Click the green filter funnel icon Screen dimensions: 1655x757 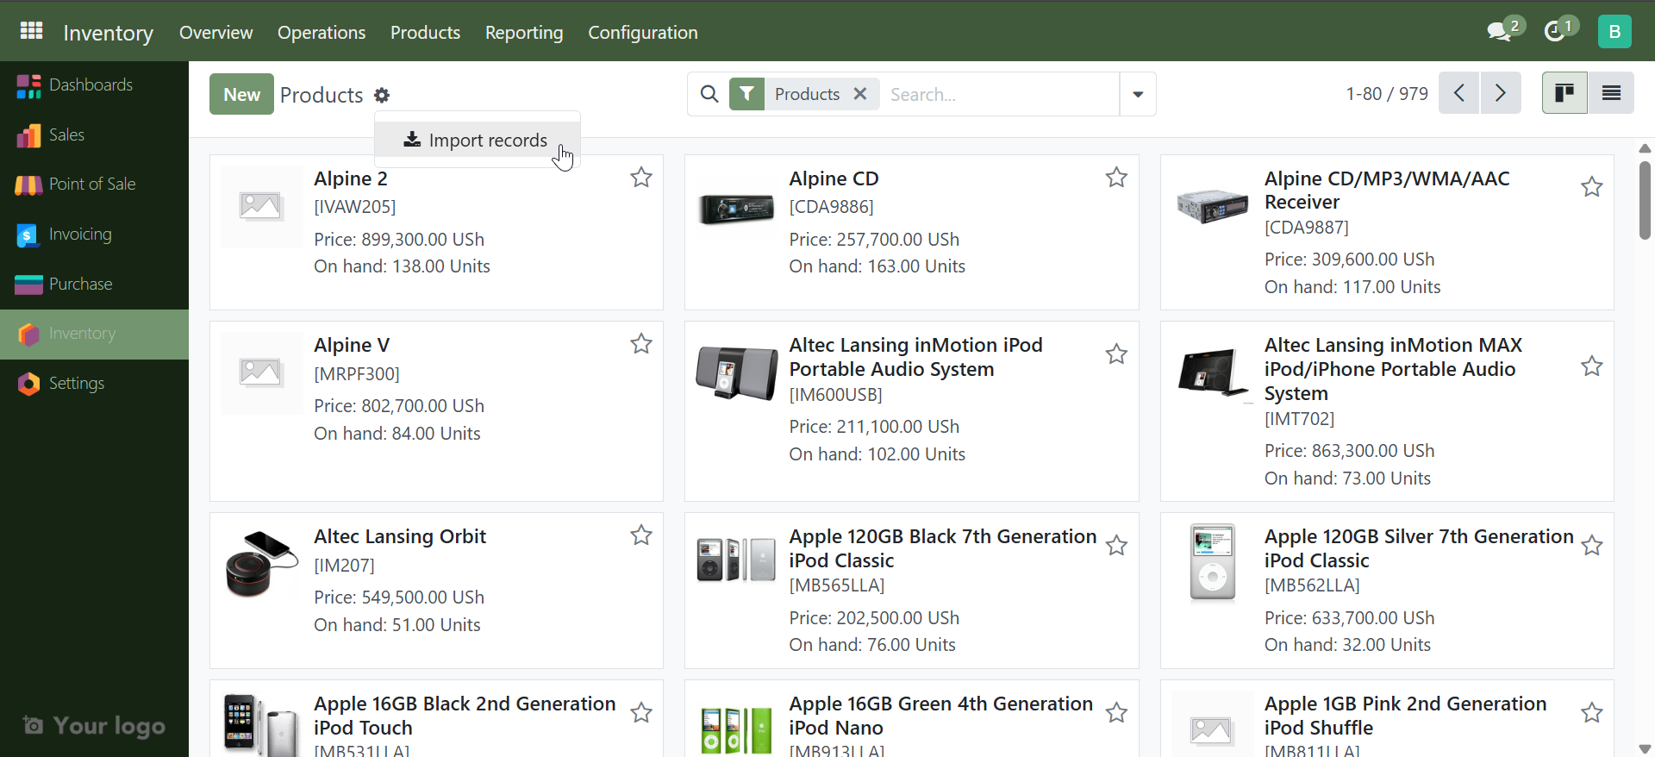[x=747, y=94]
